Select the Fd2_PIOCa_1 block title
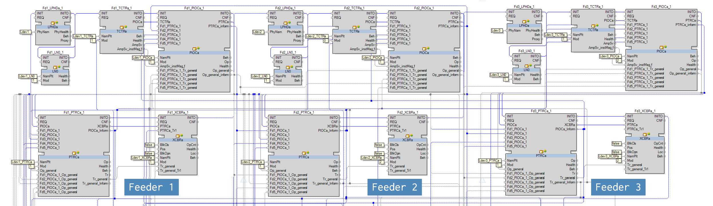 424,8
